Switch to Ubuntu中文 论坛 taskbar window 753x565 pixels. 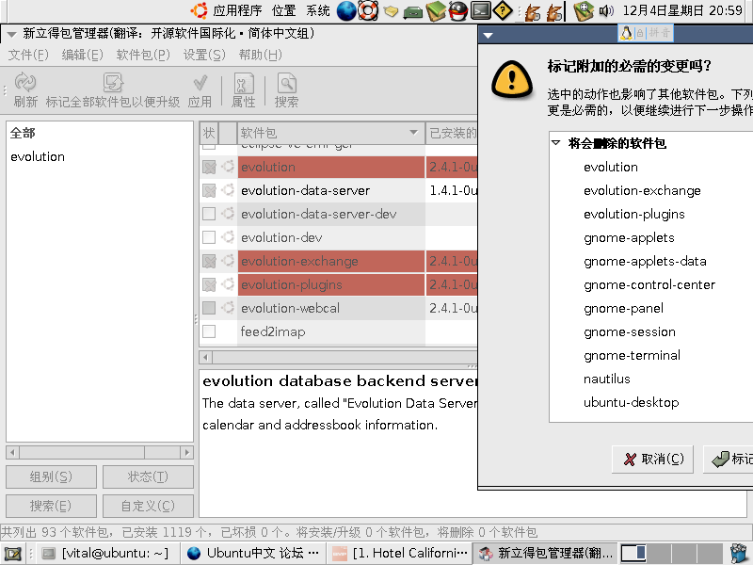point(252,554)
